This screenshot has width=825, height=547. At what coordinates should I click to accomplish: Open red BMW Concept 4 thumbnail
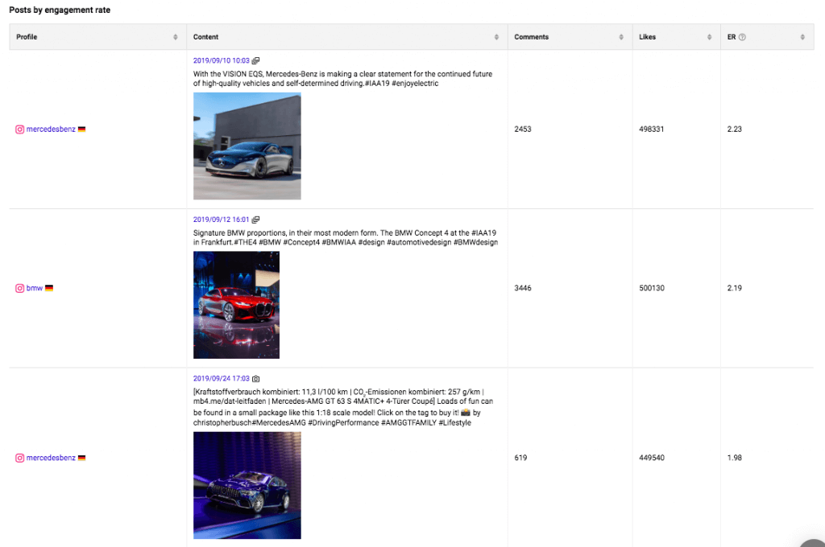pyautogui.click(x=236, y=305)
